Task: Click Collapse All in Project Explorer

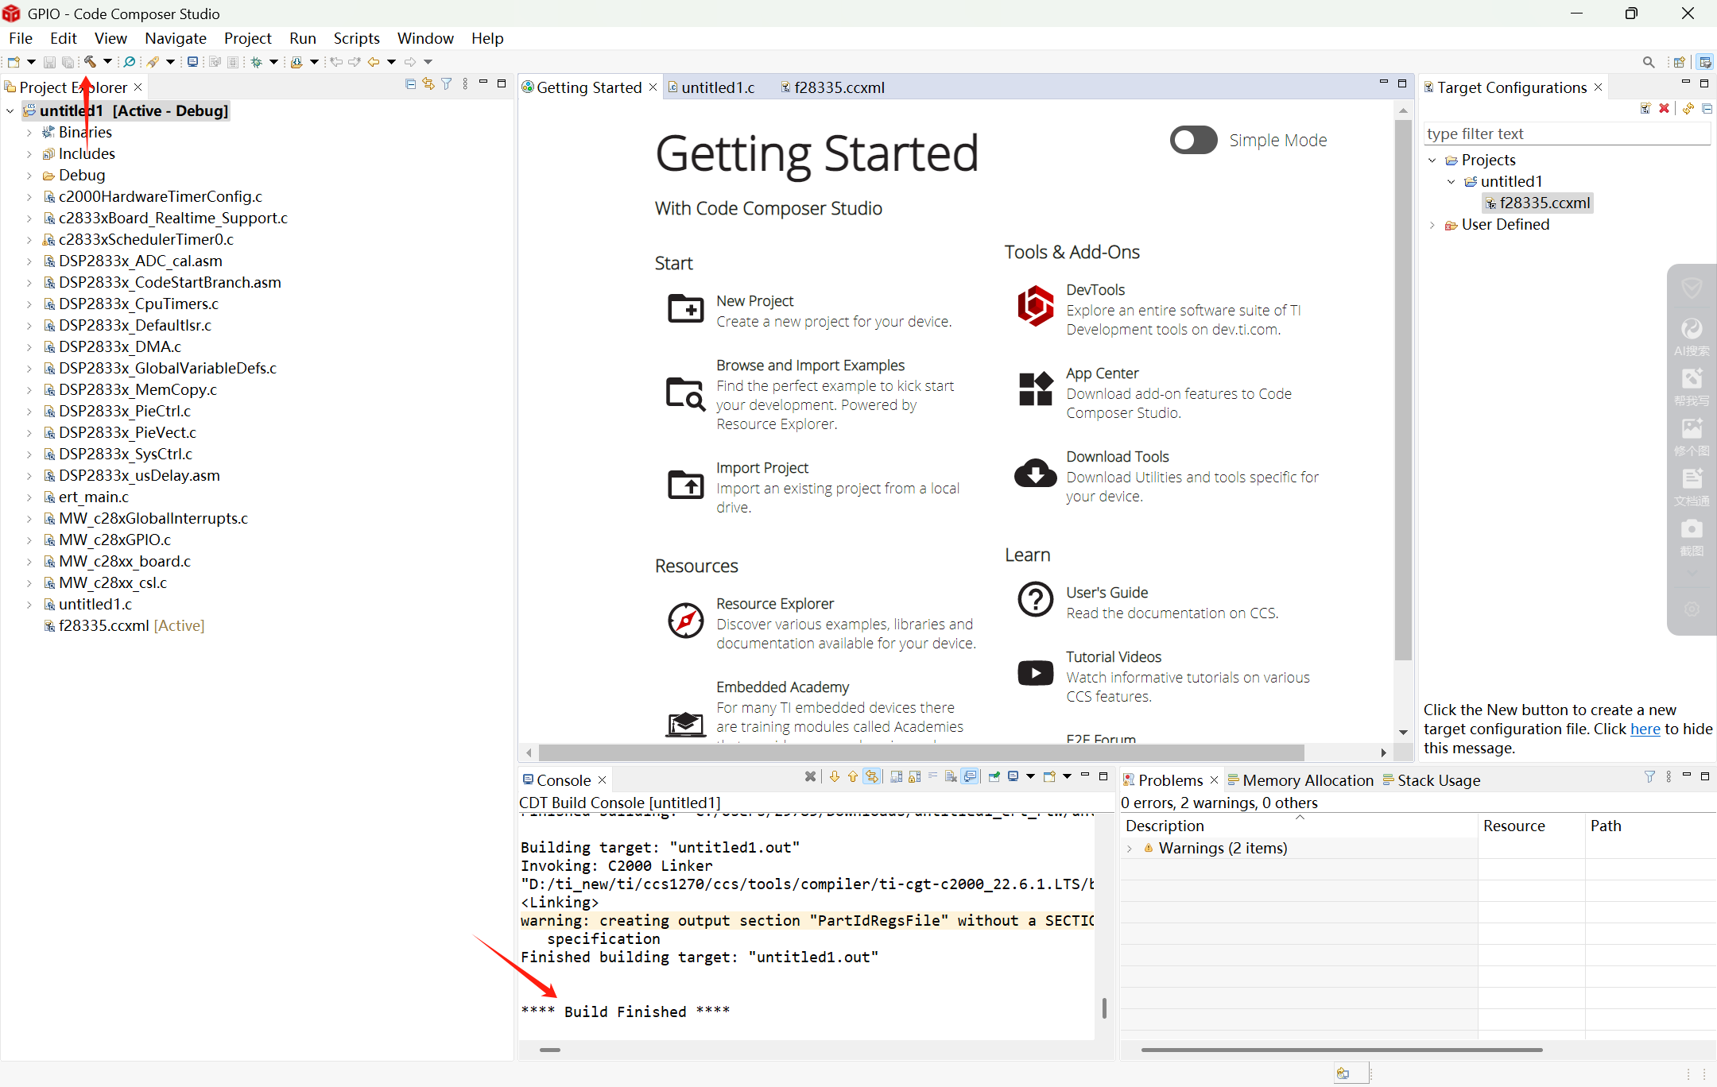Action: 410,84
